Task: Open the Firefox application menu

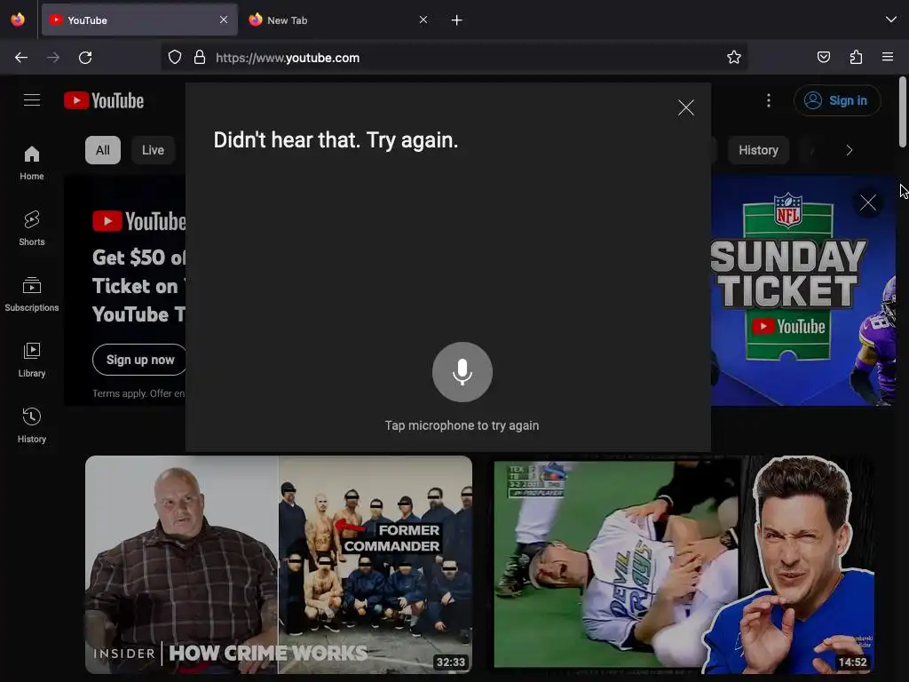Action: (x=888, y=58)
